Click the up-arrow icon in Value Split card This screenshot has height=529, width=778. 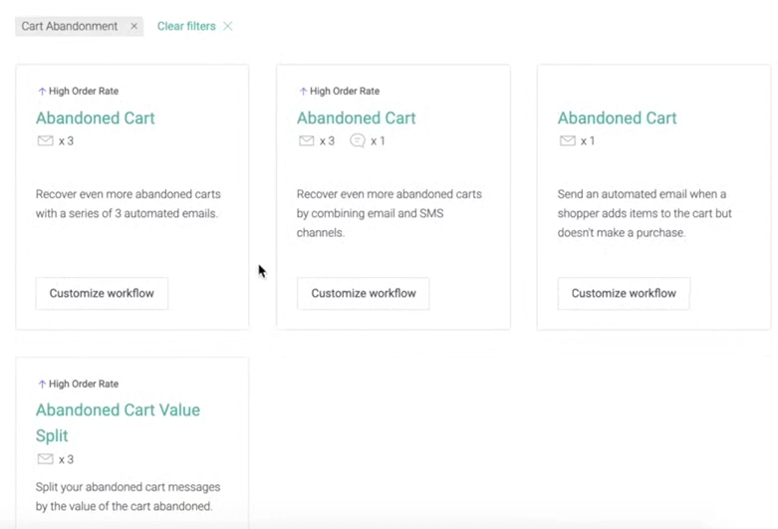click(x=42, y=384)
